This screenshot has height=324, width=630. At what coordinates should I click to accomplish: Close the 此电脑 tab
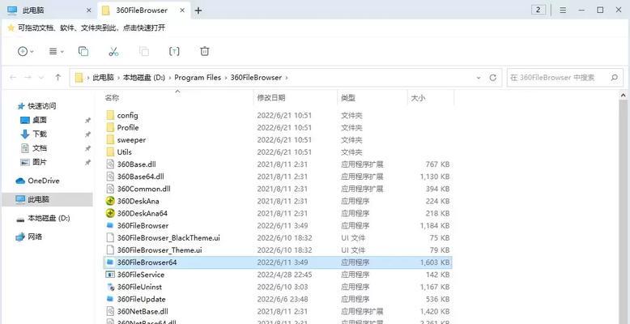[x=89, y=11]
